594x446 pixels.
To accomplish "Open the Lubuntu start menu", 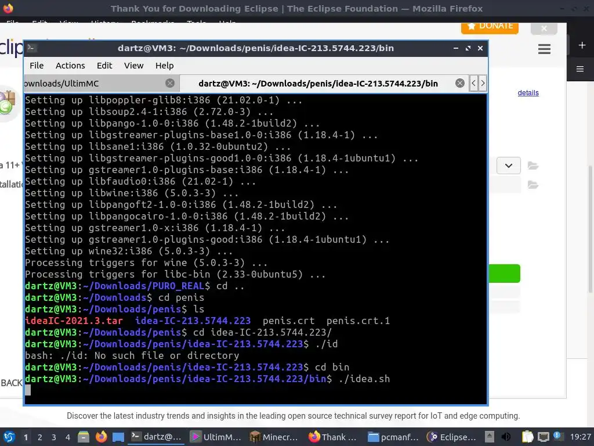I will click(9, 437).
